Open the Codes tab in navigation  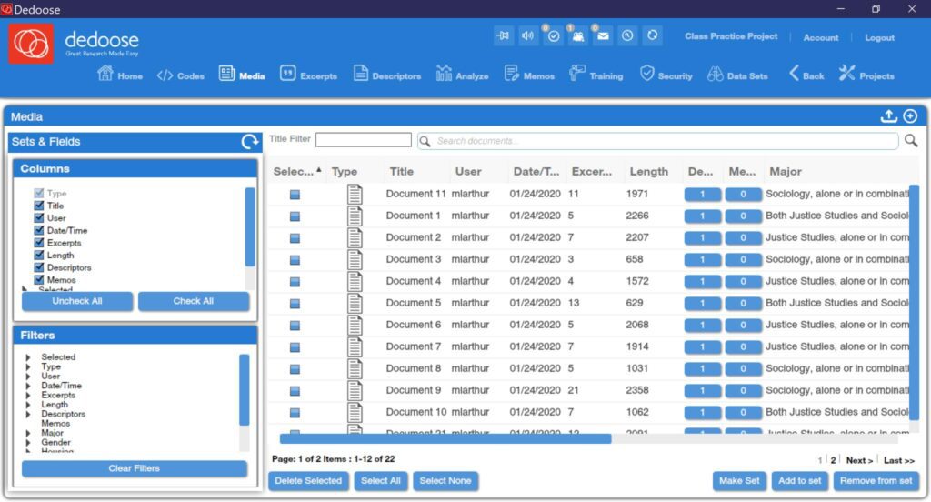click(181, 75)
